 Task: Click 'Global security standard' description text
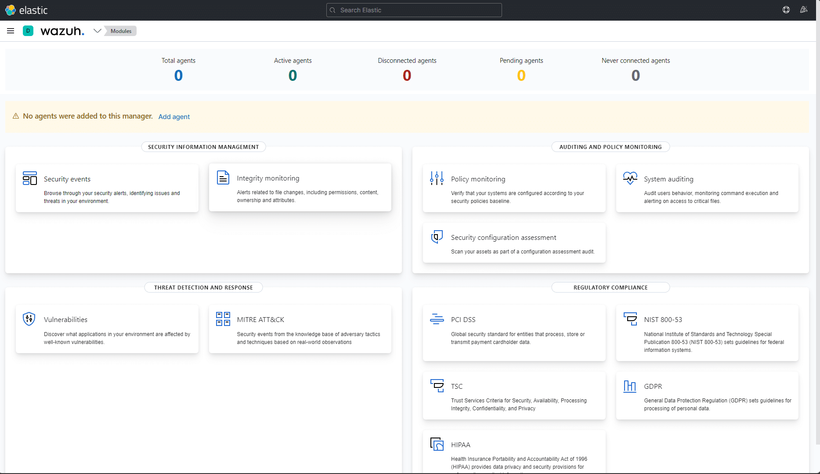pyautogui.click(x=518, y=338)
